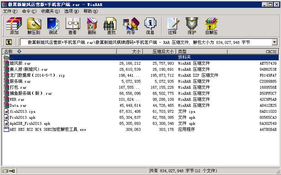The width and height of the screenshot is (281, 175).
Task: Select the exe icon of AES DES加密解密工具
Action: [x=6, y=129]
